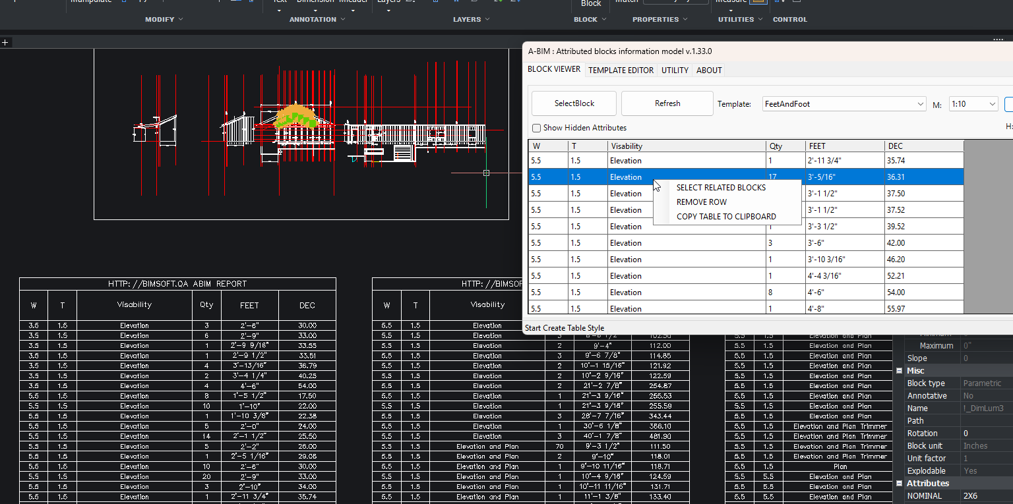Choose Remove Row in context menu
Viewport: 1013px width, 504px height.
click(702, 202)
